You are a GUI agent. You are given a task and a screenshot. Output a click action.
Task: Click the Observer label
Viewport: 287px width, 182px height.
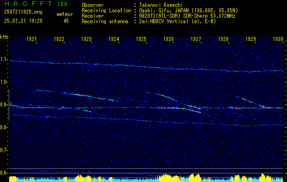93,5
